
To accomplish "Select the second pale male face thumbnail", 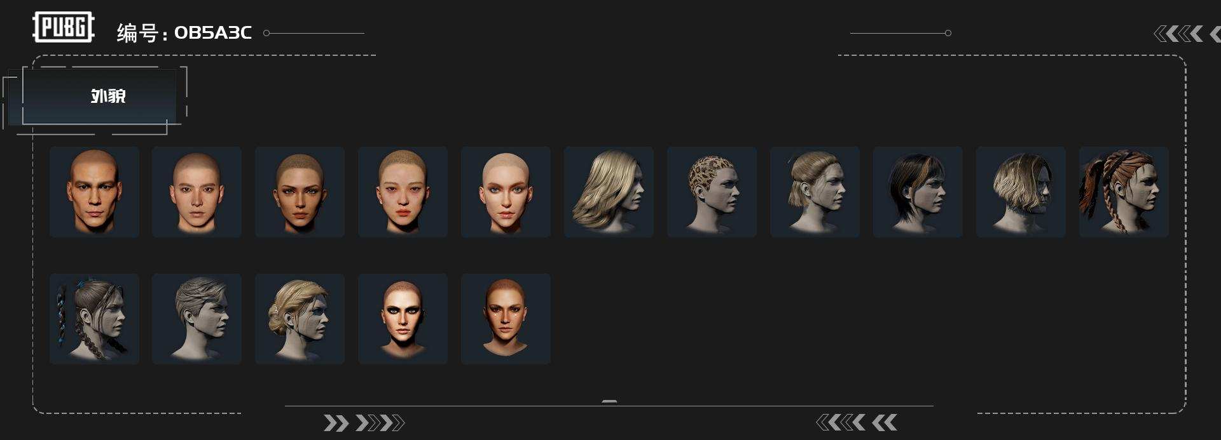I will pos(197,192).
